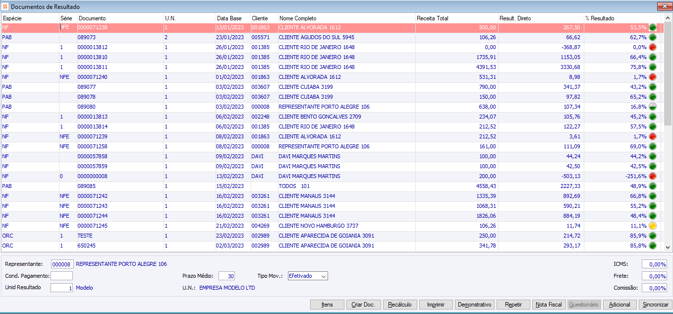Click the Criar Doc. button

(x=363, y=305)
